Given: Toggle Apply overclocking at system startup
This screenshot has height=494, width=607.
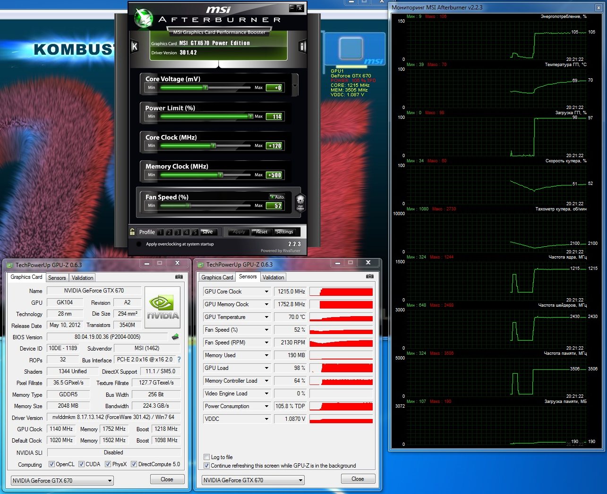Looking at the screenshot, I should pyautogui.click(x=139, y=244).
